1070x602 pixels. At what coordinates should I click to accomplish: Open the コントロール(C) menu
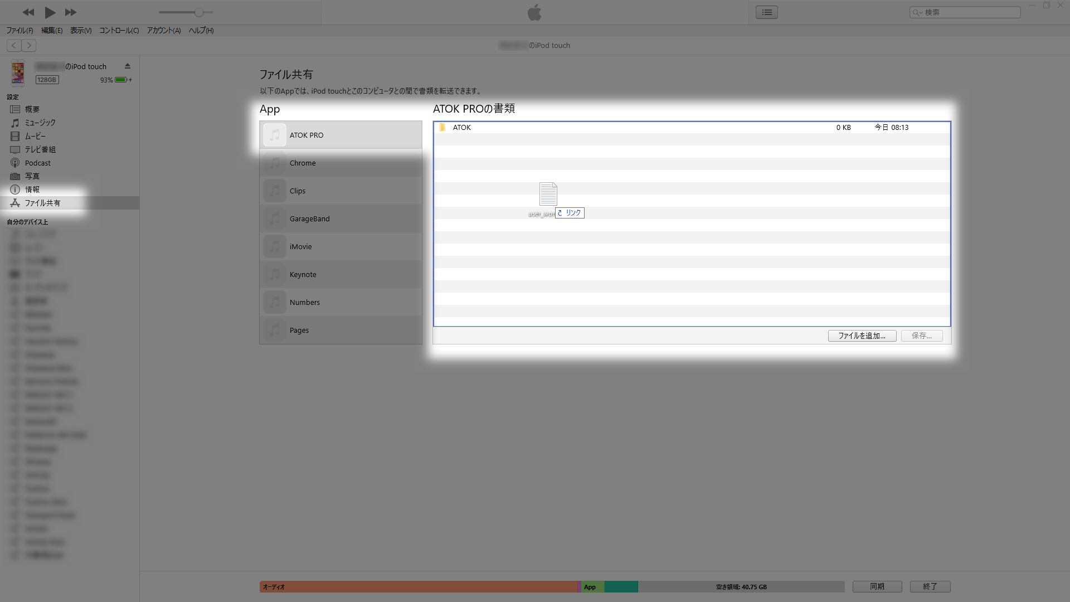(x=119, y=31)
